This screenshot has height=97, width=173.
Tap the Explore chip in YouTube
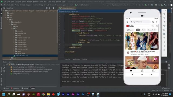[130, 30]
